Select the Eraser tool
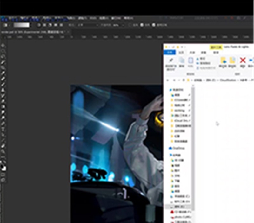 pos(3,101)
